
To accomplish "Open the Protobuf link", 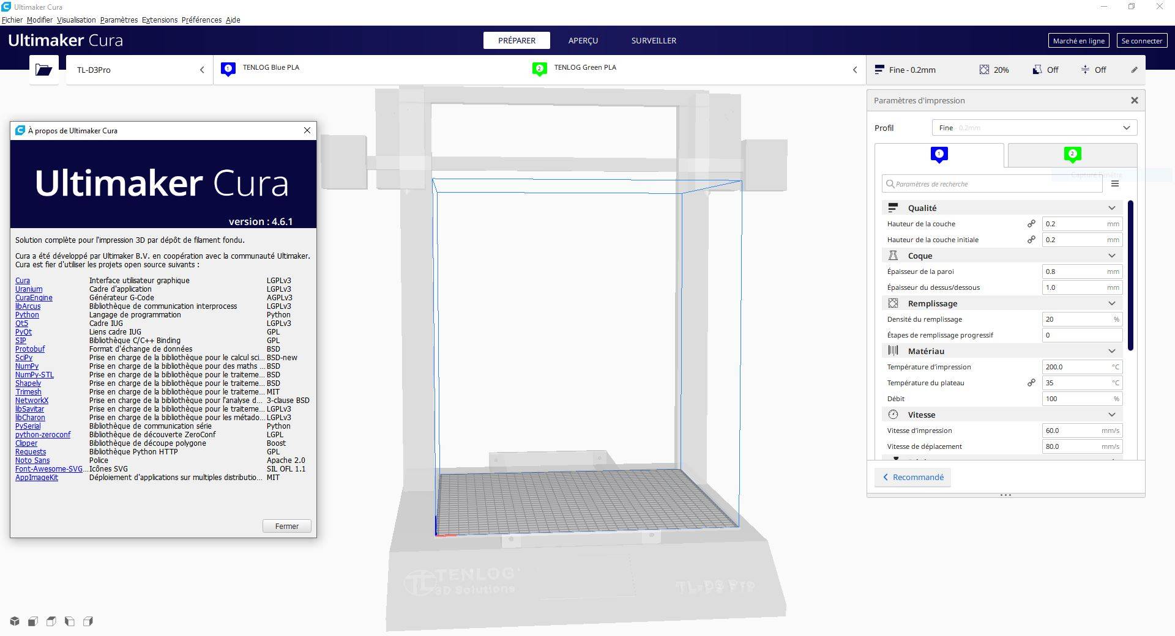I will pos(30,349).
